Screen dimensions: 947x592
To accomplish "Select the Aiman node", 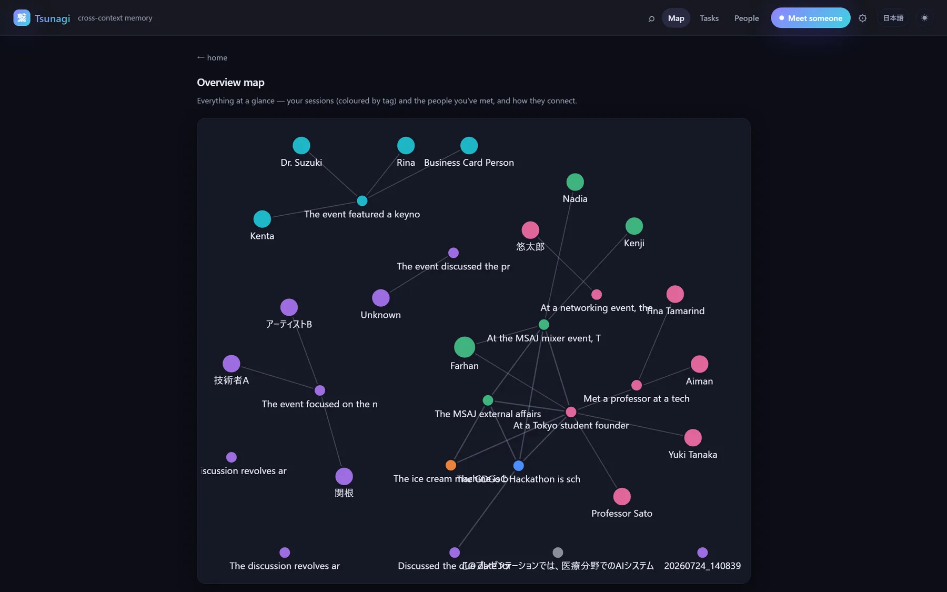I will [699, 364].
